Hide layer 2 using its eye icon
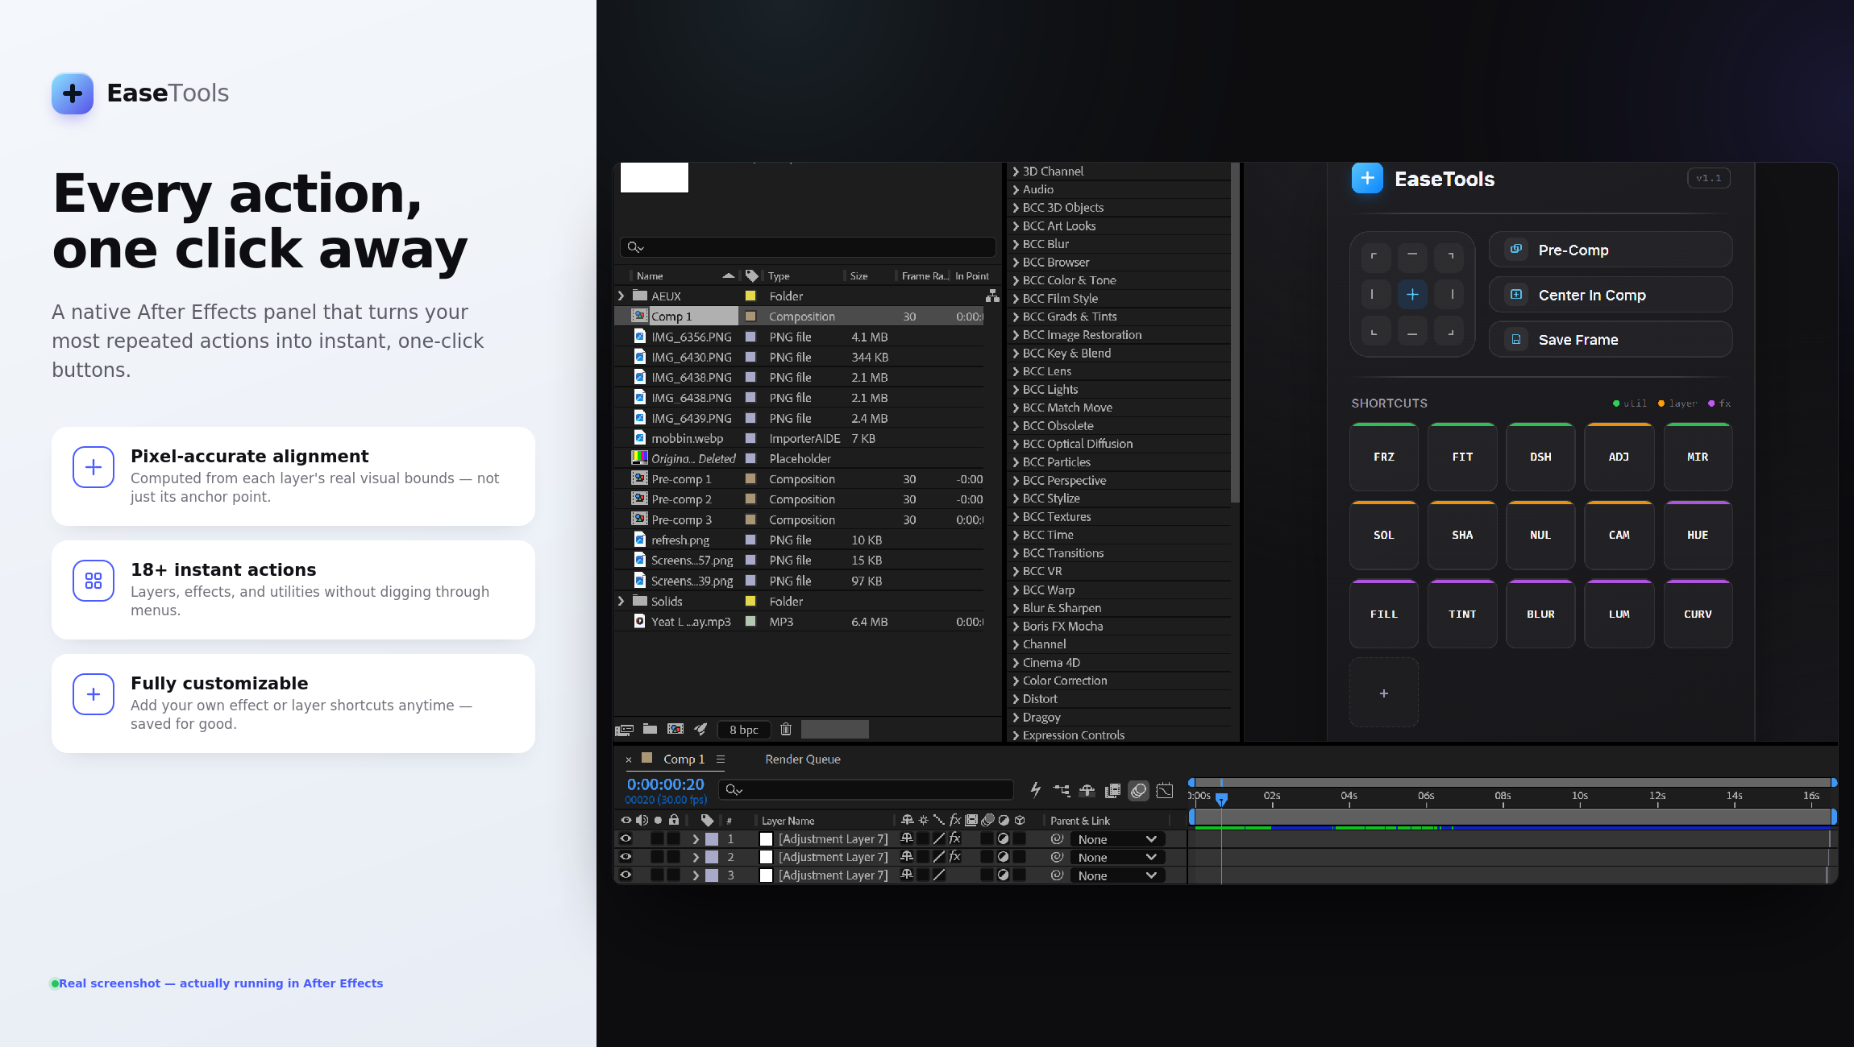The height and width of the screenshot is (1047, 1854). [x=626, y=857]
